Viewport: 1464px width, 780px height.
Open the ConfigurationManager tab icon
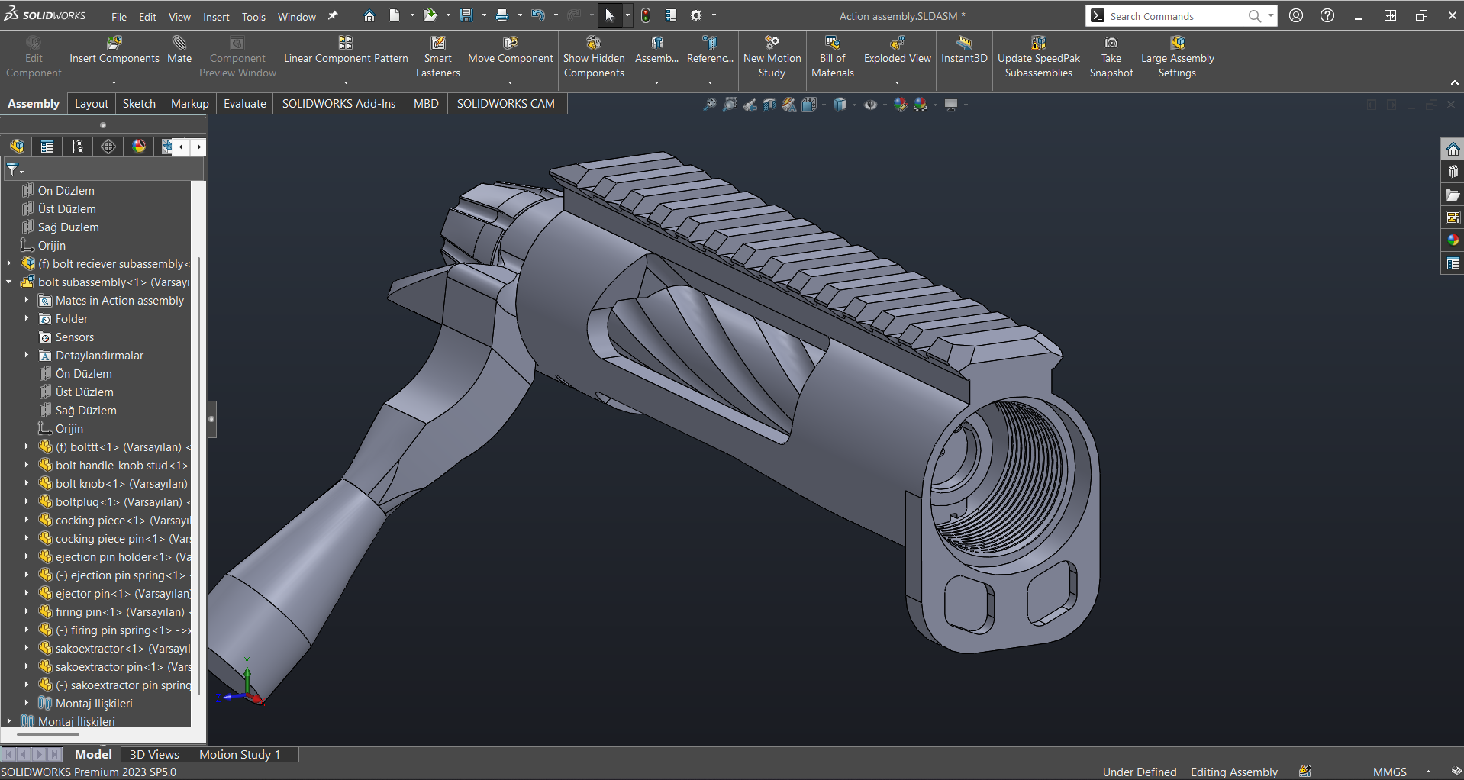pyautogui.click(x=78, y=147)
